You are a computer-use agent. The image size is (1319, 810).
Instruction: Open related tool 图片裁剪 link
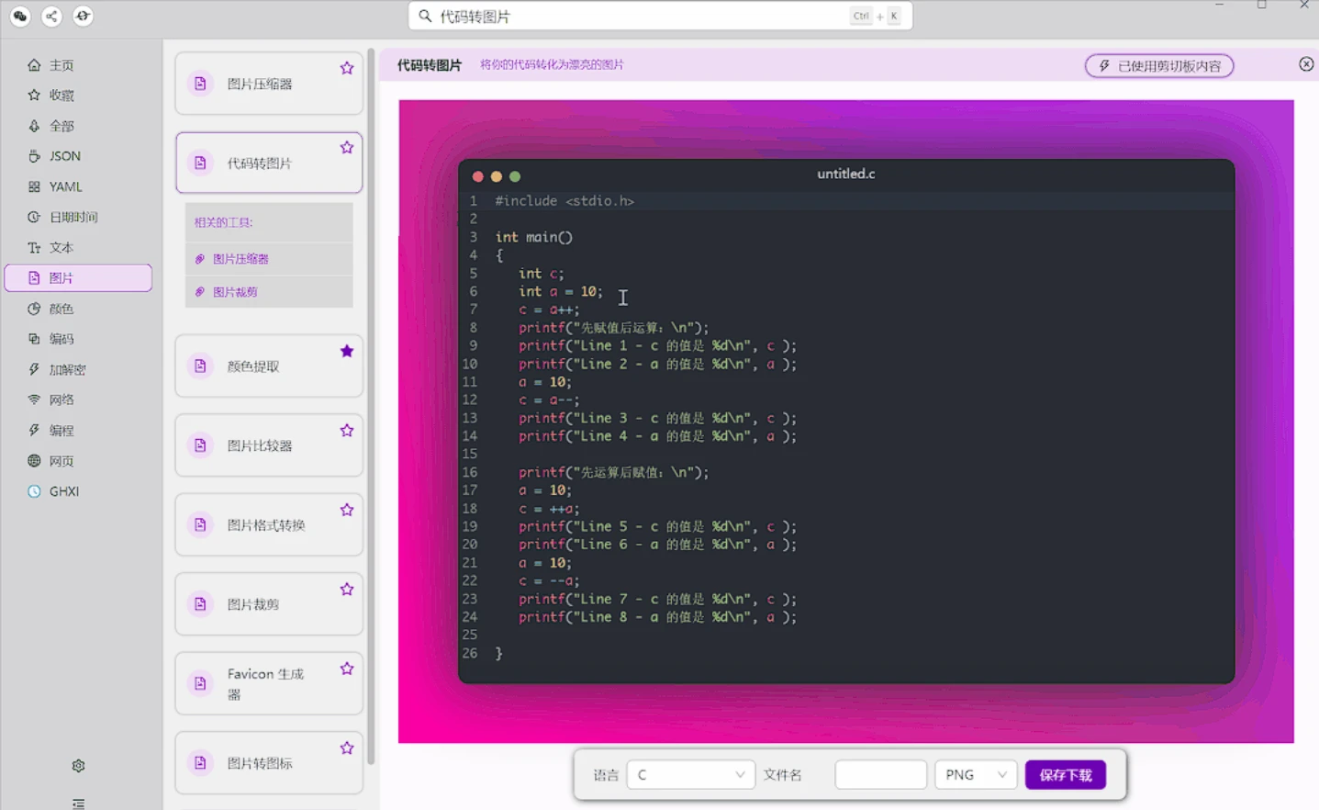(x=235, y=292)
